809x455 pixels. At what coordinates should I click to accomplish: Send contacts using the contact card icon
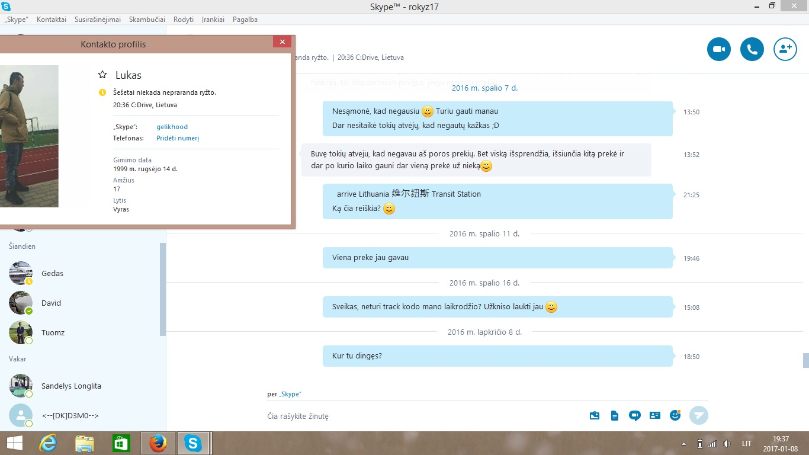[655, 415]
